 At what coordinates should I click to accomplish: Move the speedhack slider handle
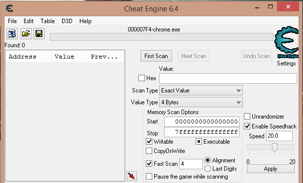274,148
